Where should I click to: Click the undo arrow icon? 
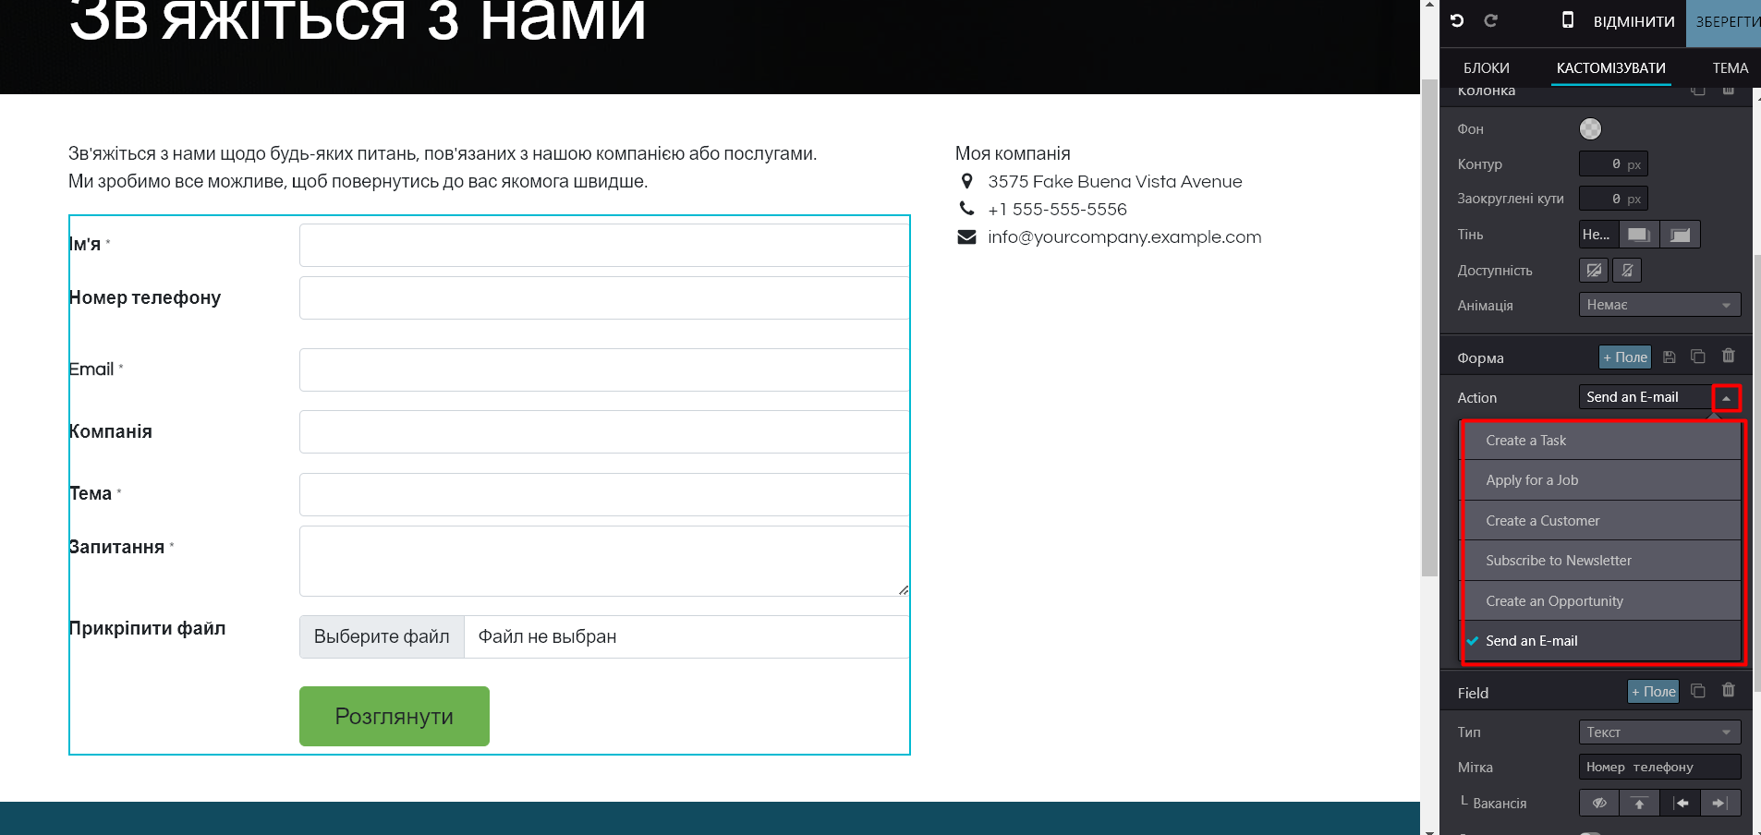pyautogui.click(x=1457, y=20)
